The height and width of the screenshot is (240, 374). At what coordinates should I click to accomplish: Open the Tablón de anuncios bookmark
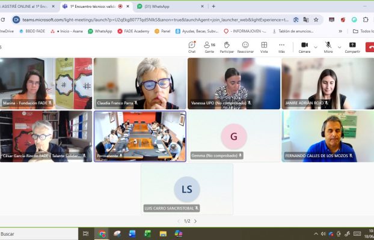293,31
